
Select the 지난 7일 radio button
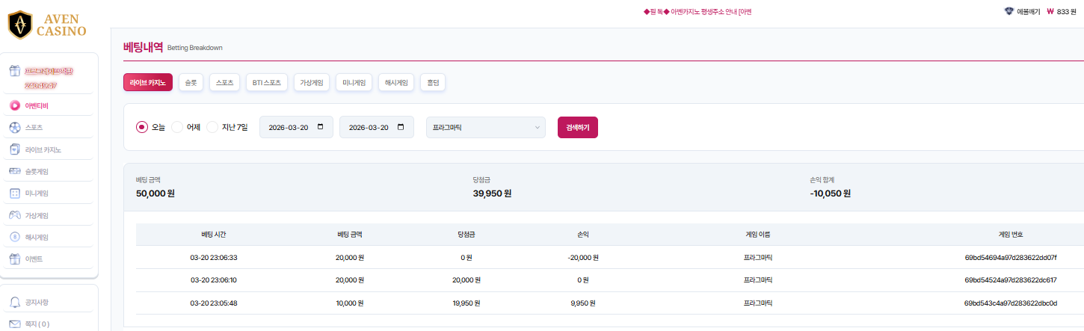tap(212, 127)
